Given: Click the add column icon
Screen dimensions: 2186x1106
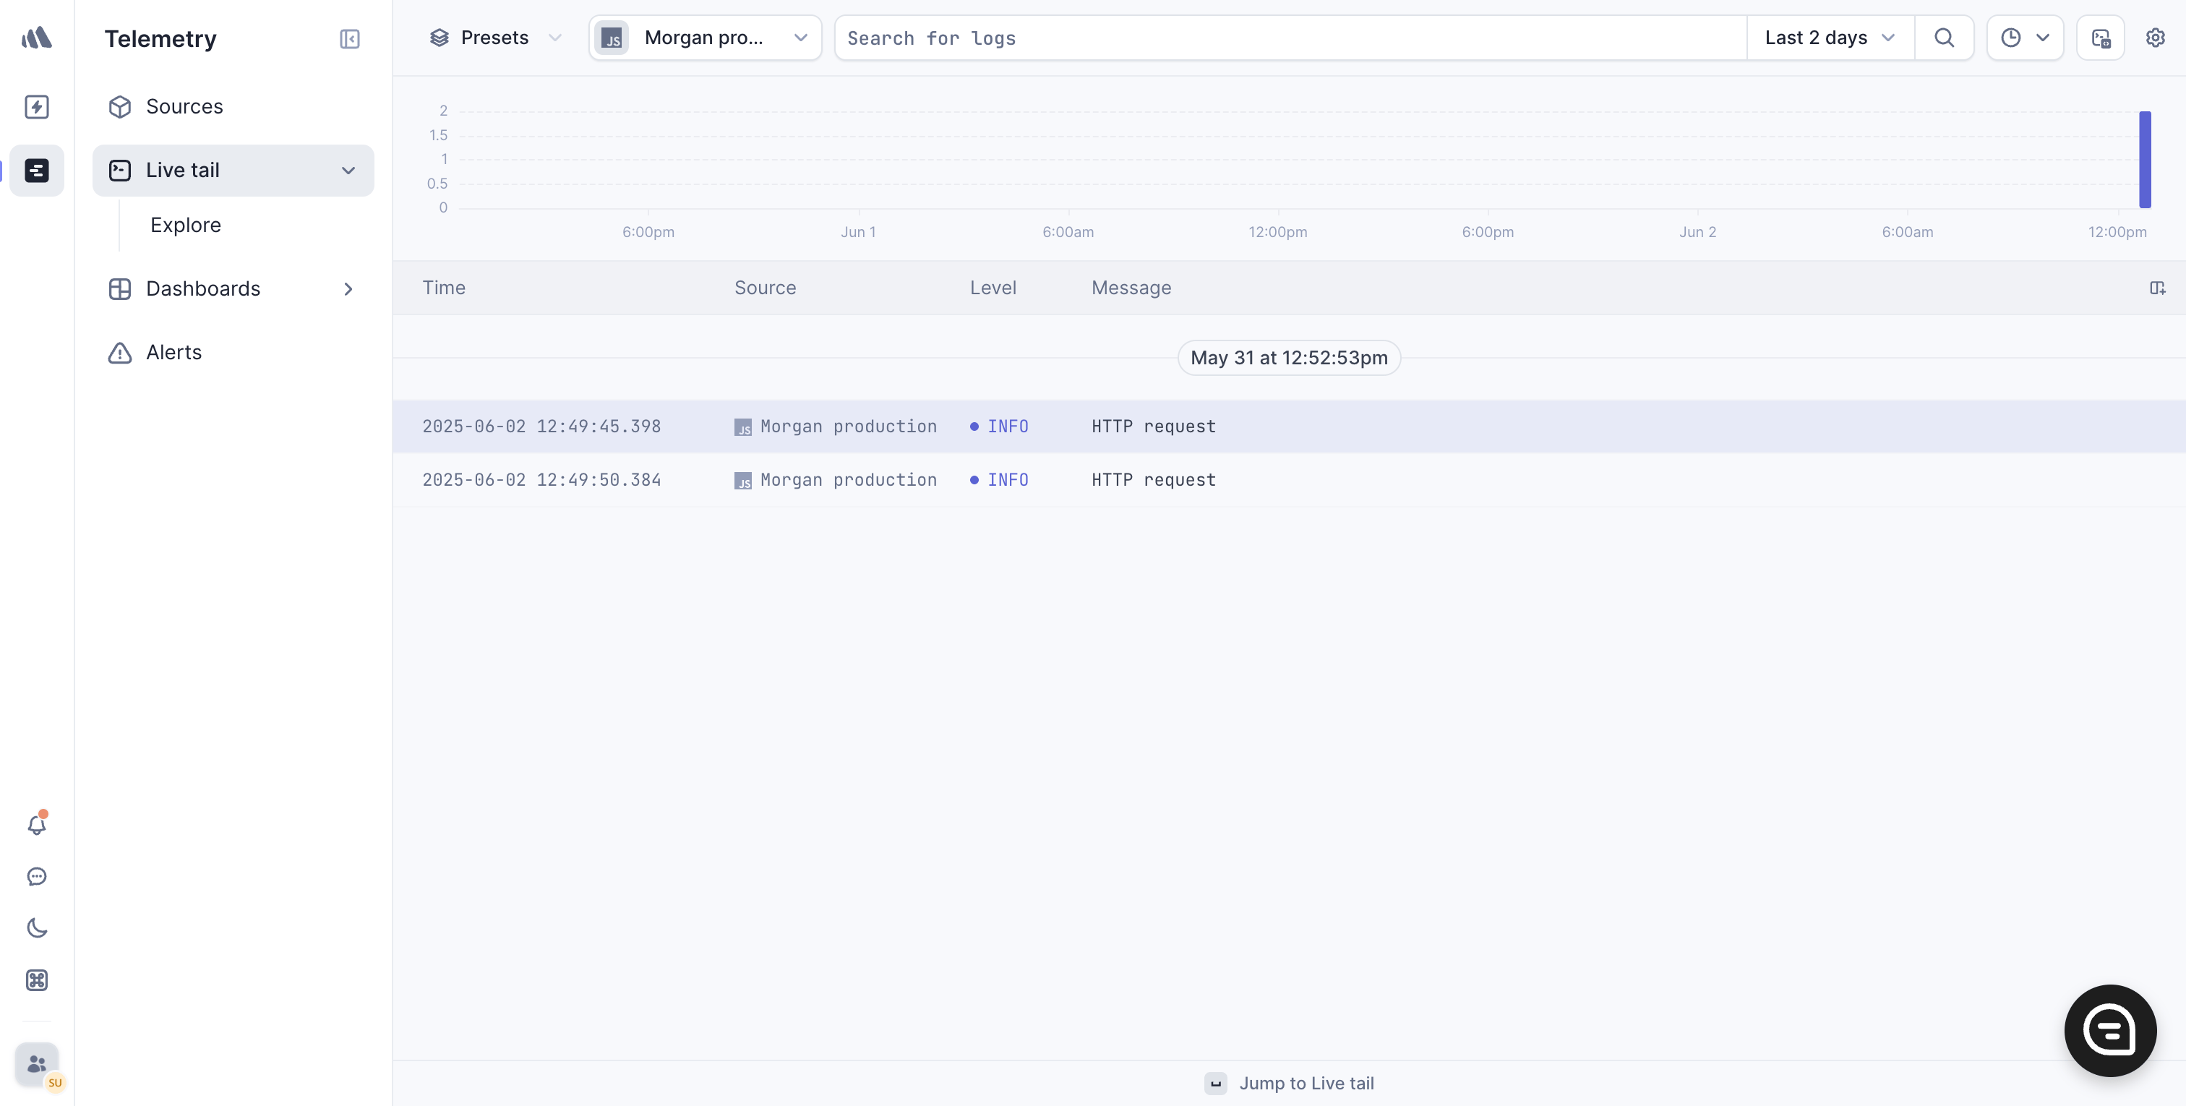Looking at the screenshot, I should tap(2156, 288).
